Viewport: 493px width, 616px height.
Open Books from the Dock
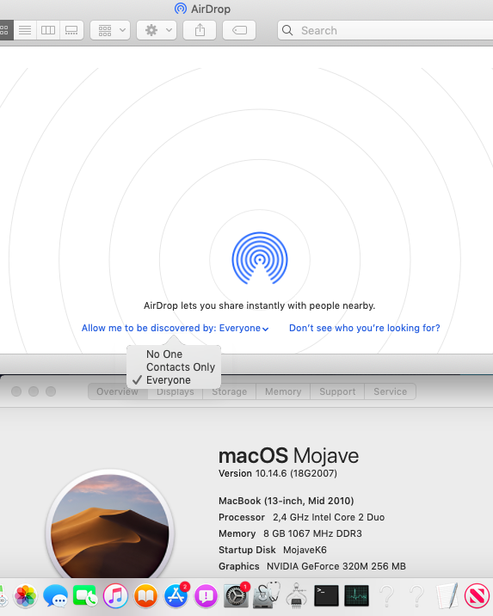(x=145, y=596)
